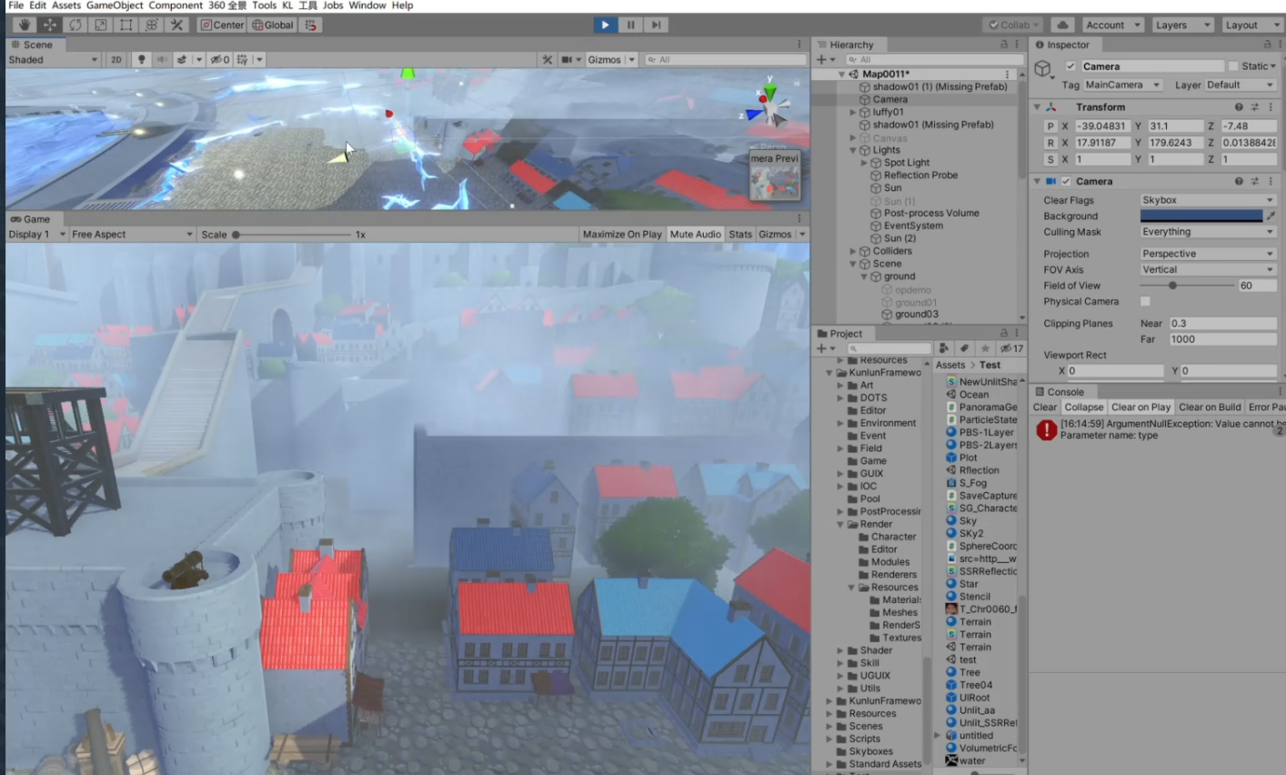Select the Move tool
This screenshot has height=775, width=1286.
tap(49, 25)
